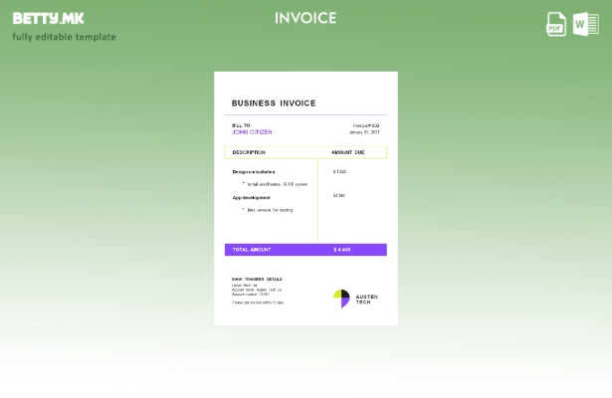
Task: Click the Beta version for testing bullet
Action: click(270, 210)
